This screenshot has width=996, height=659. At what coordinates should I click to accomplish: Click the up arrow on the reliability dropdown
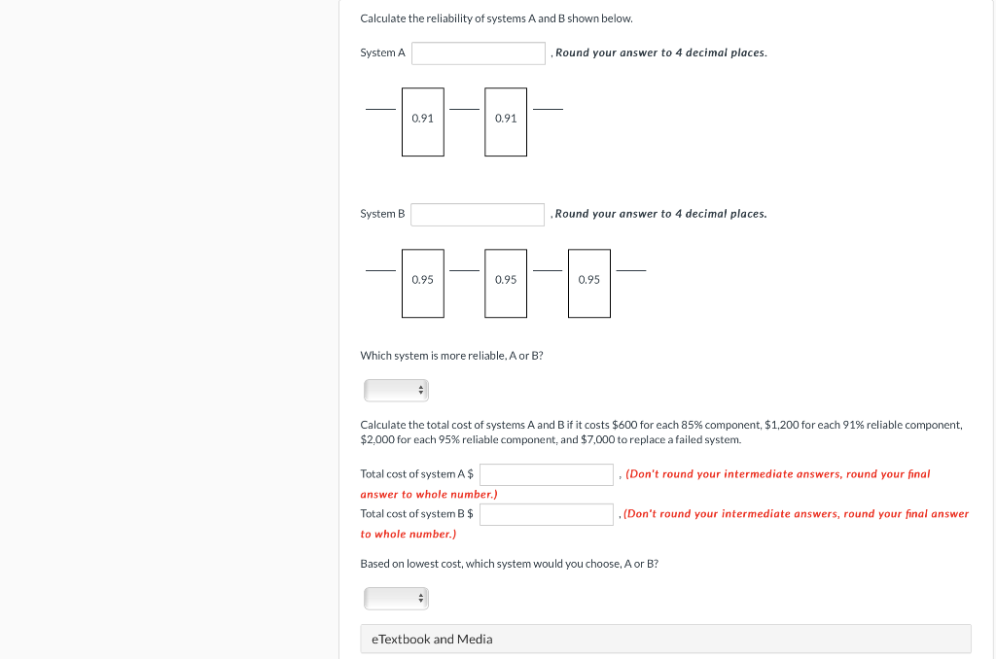click(420, 386)
